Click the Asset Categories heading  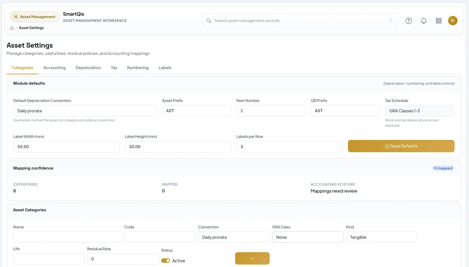(x=30, y=210)
